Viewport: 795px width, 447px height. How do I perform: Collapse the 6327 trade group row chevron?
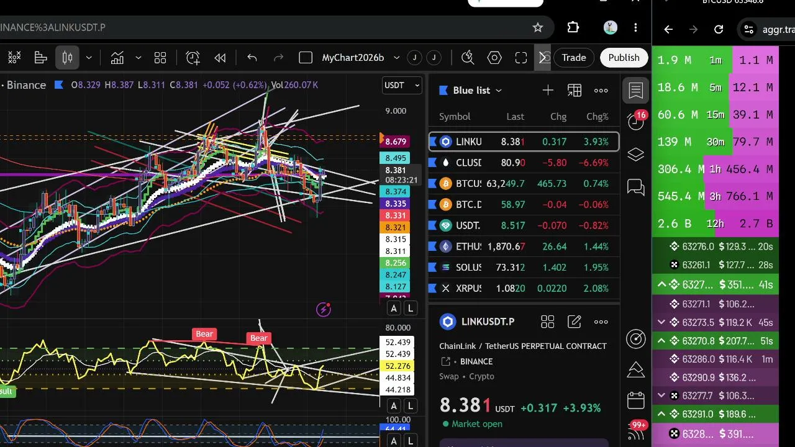662,285
